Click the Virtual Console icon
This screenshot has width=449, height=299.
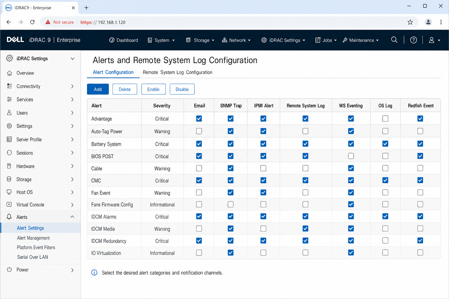tap(9, 204)
